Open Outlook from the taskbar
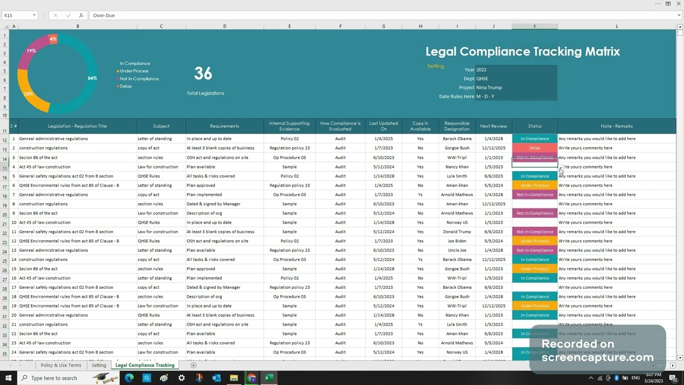 [x=216, y=378]
